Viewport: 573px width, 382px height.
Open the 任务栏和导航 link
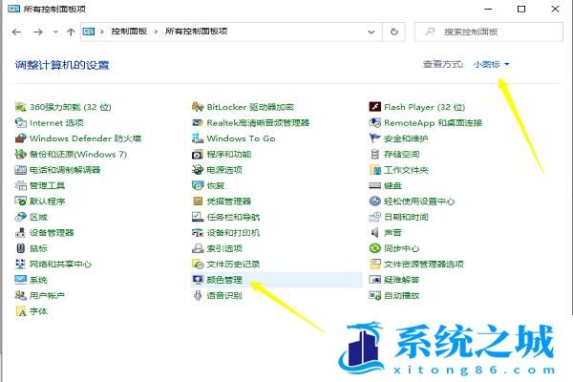pyautogui.click(x=233, y=217)
